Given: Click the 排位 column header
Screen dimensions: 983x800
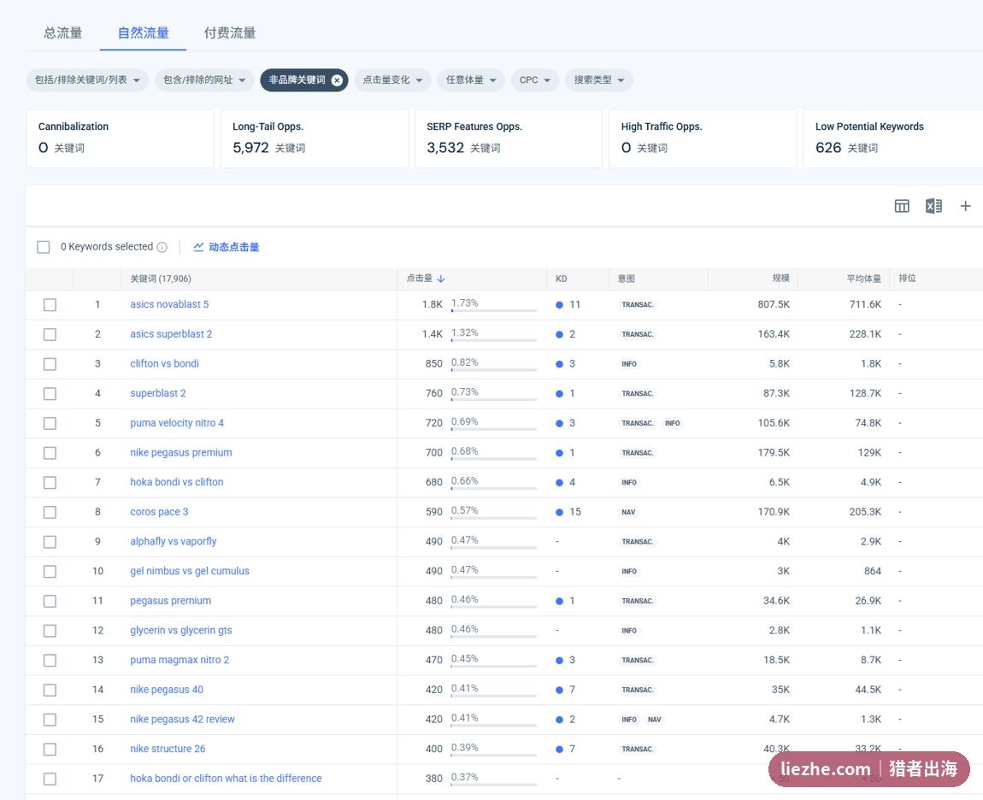Looking at the screenshot, I should pos(907,279).
